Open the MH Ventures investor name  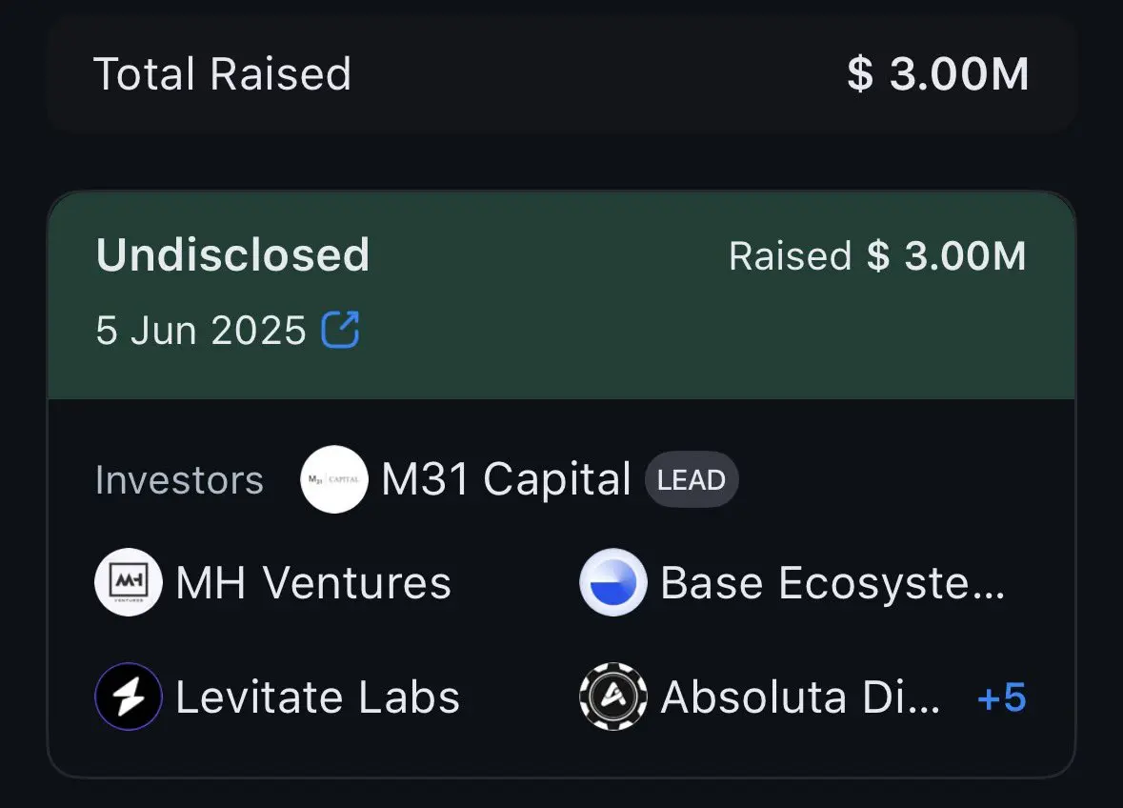coord(313,582)
